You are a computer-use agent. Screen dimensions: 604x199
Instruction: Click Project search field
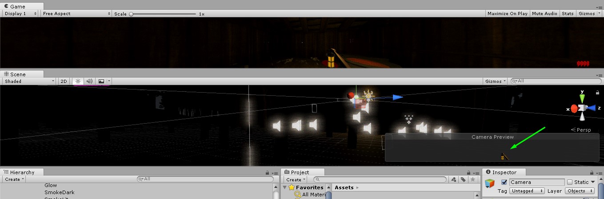(x=380, y=179)
